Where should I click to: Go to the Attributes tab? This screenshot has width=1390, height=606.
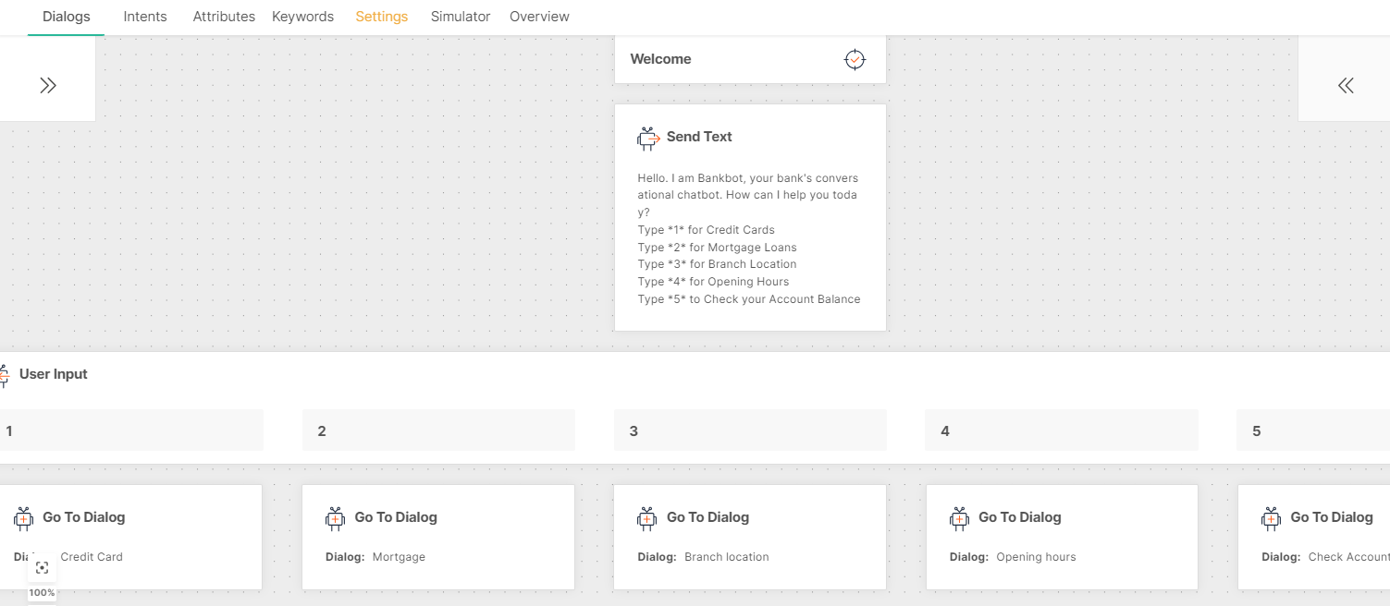point(224,17)
